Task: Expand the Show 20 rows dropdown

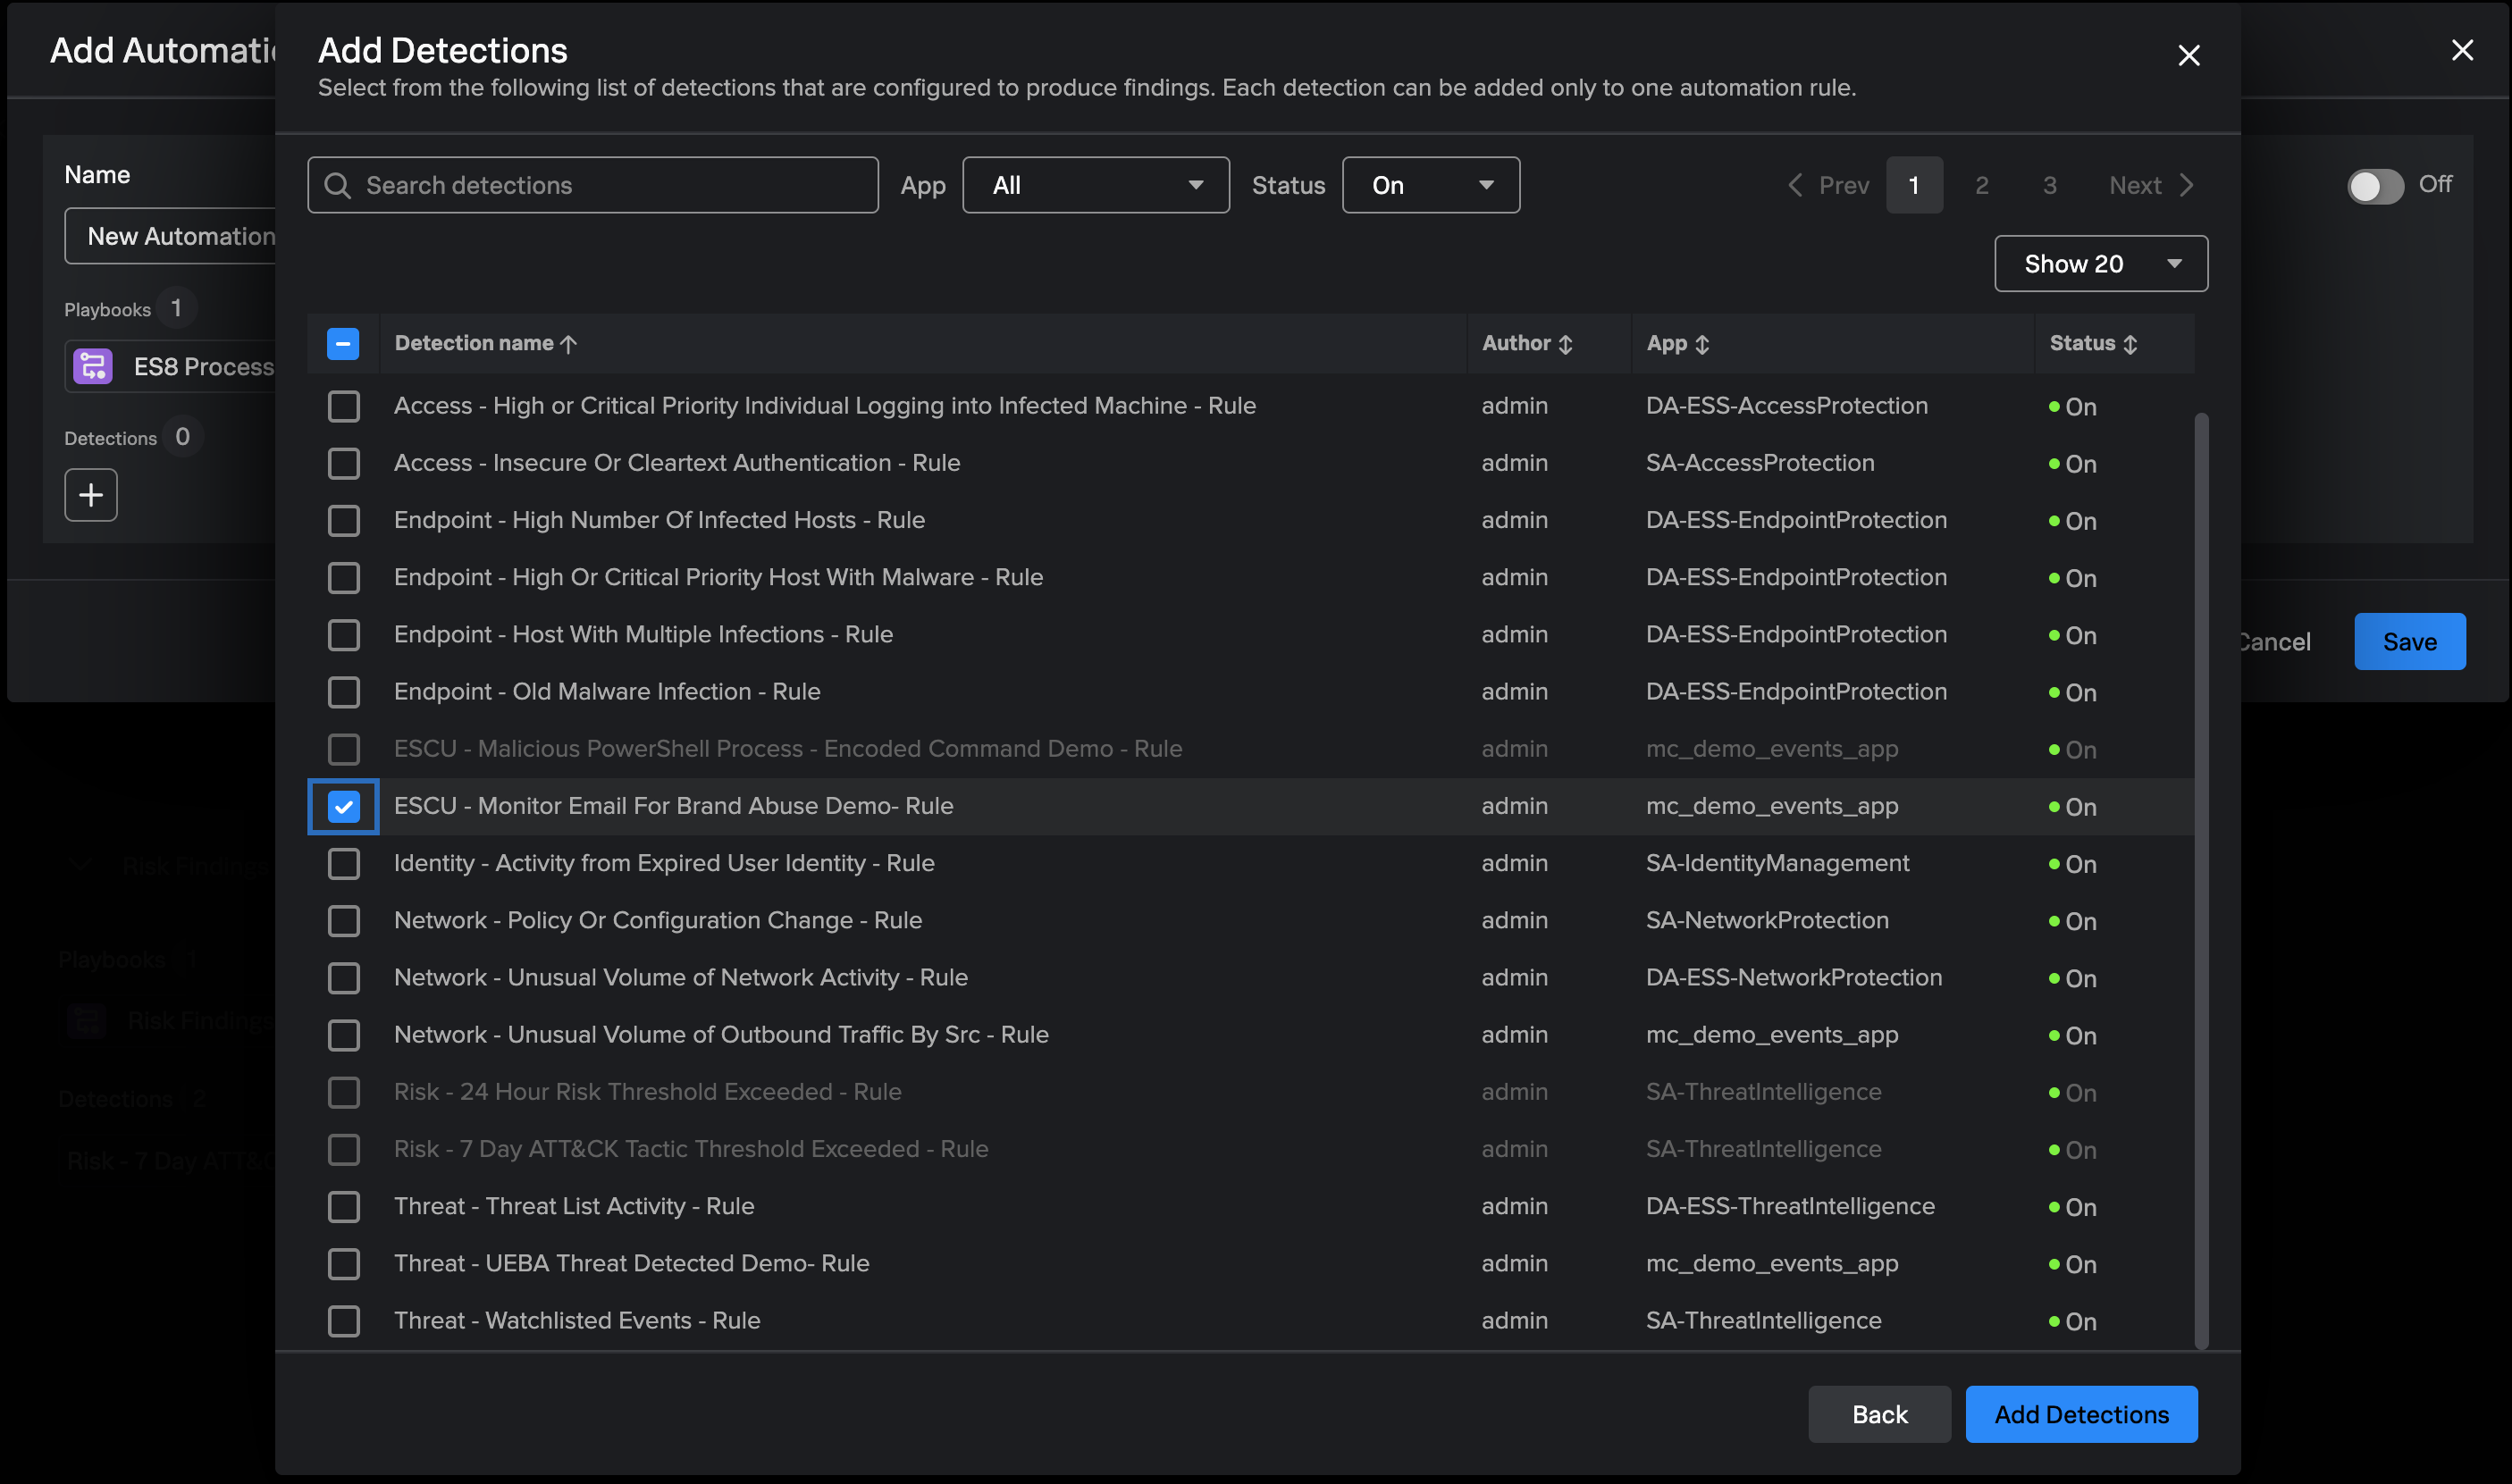Action: coord(2100,264)
